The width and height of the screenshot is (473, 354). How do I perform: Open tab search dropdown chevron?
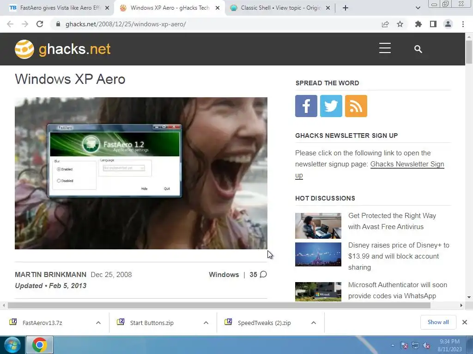tap(418, 8)
